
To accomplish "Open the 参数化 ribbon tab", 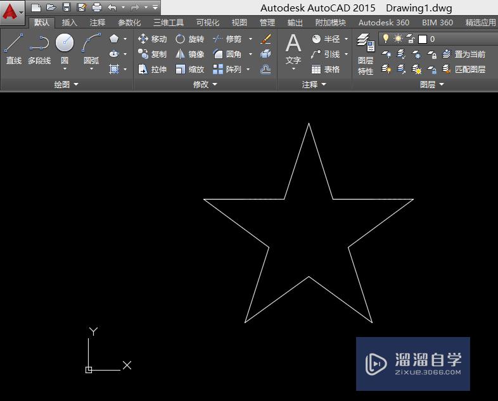I will (x=129, y=23).
